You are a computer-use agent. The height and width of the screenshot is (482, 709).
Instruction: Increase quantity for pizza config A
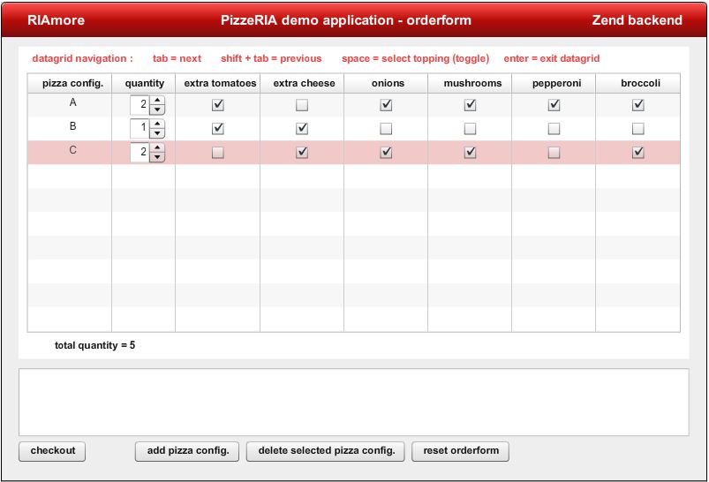pyautogui.click(x=157, y=101)
